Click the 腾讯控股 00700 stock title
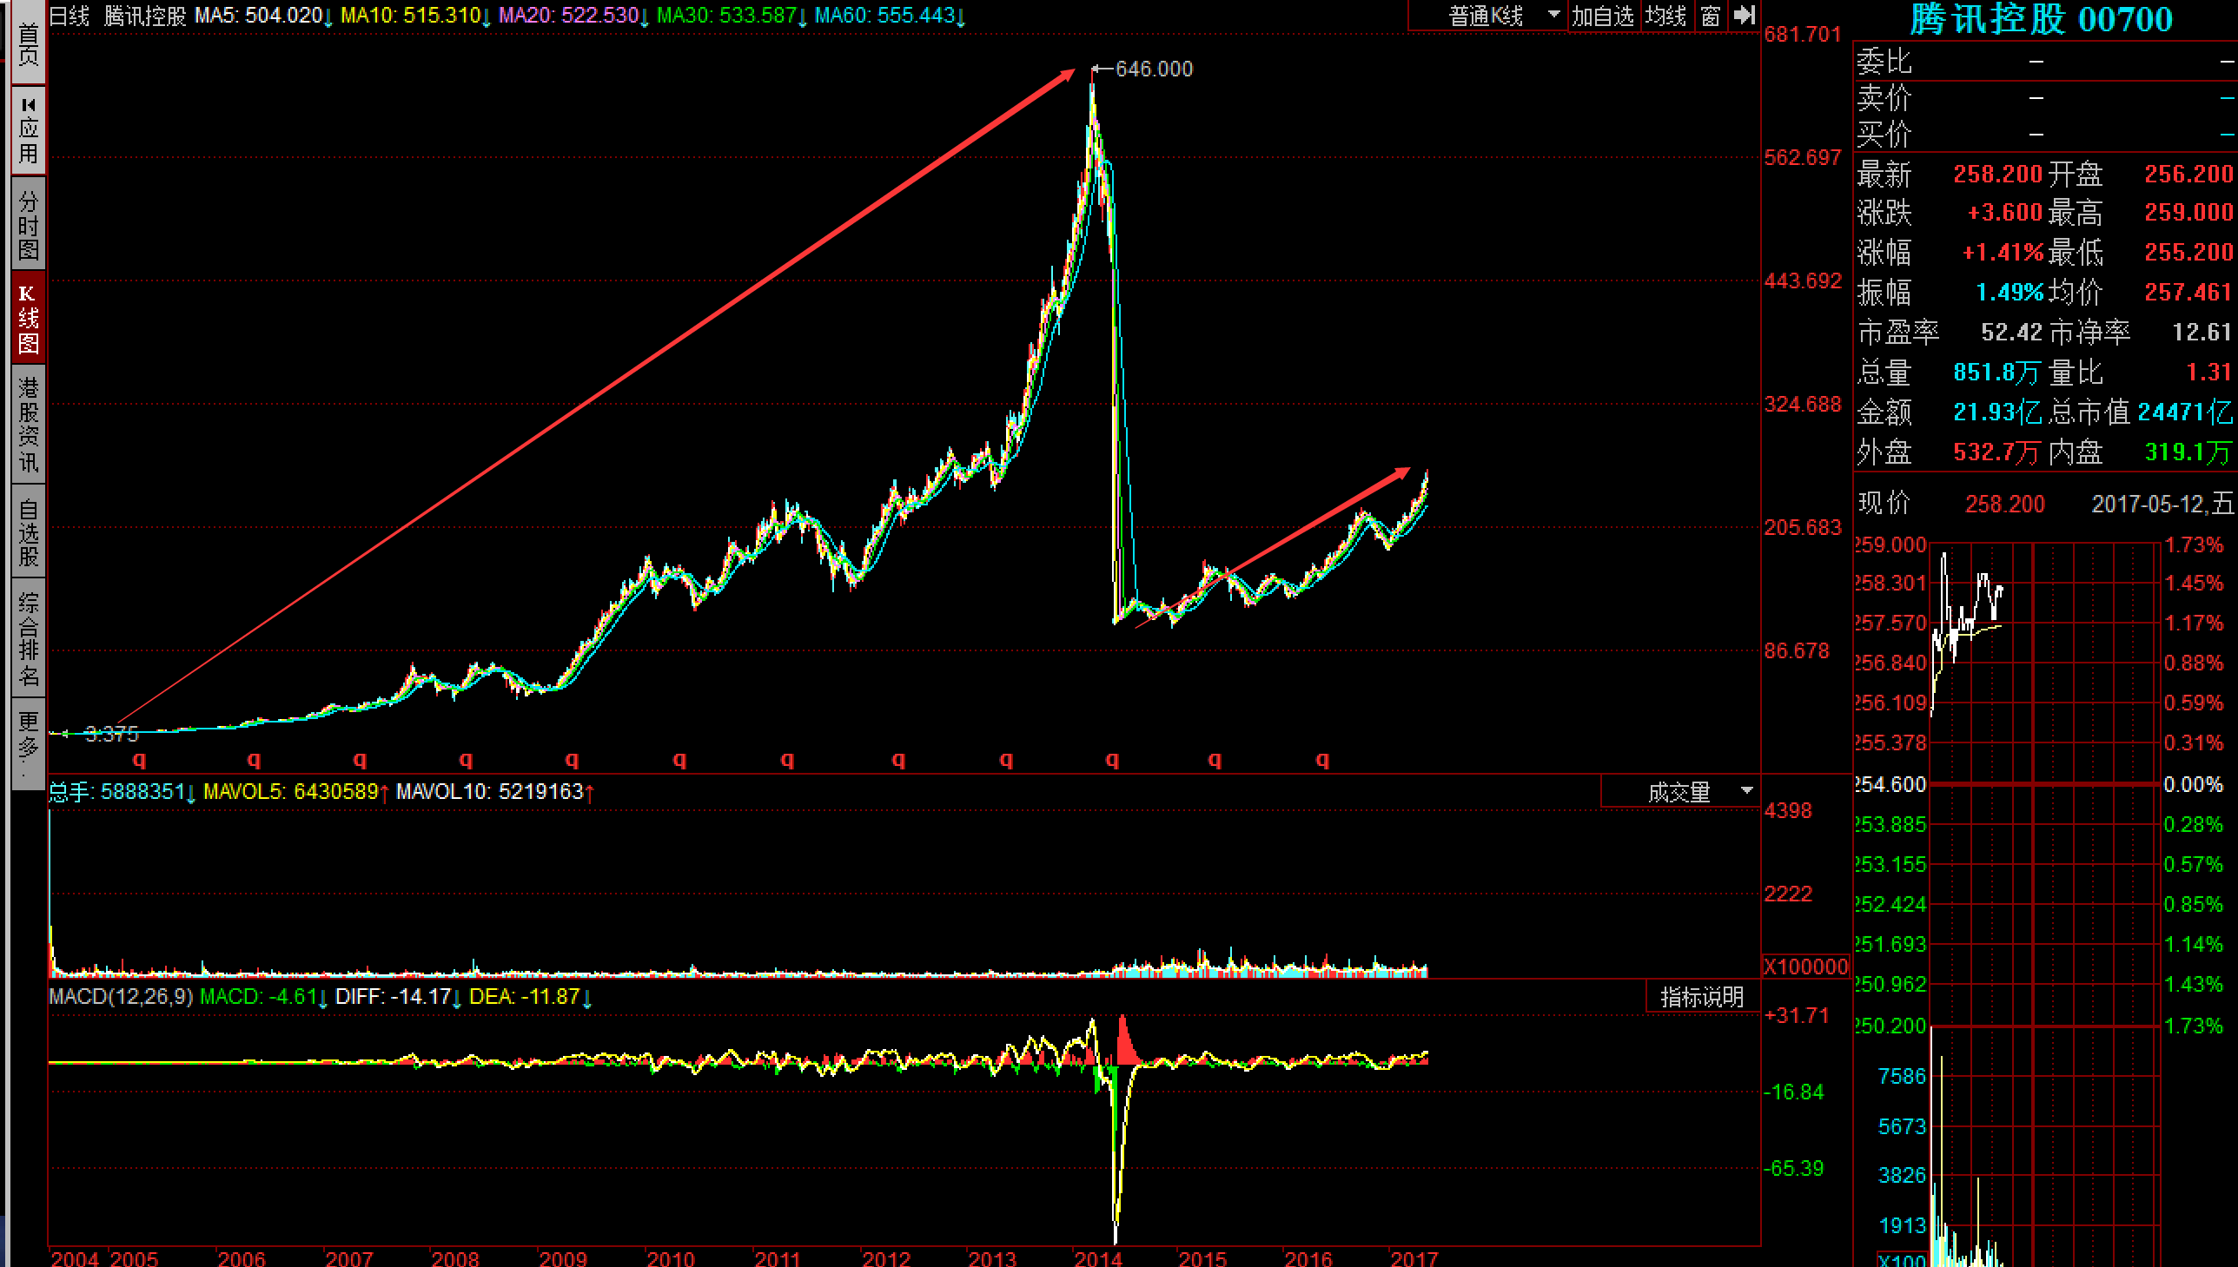The image size is (2238, 1267). point(2042,19)
